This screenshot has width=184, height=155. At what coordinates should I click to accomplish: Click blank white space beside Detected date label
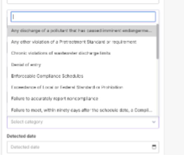point(97,136)
